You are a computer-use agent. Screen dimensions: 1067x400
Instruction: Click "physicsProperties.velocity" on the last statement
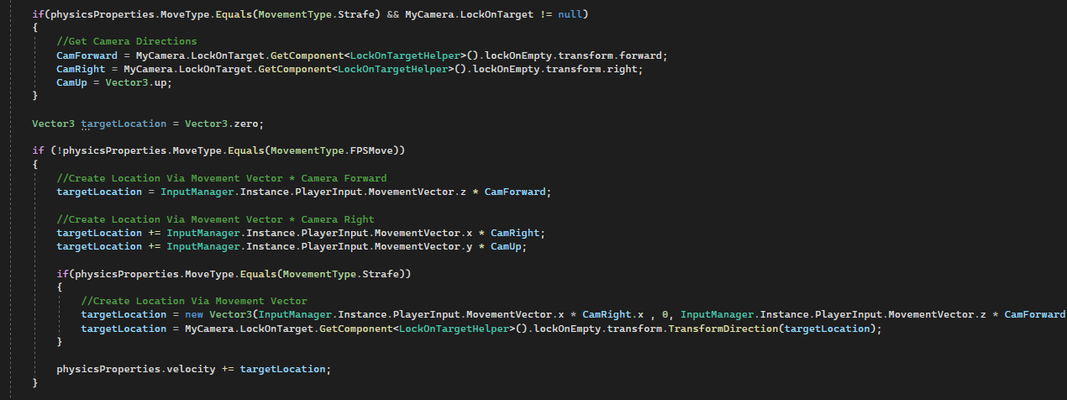[x=136, y=369]
